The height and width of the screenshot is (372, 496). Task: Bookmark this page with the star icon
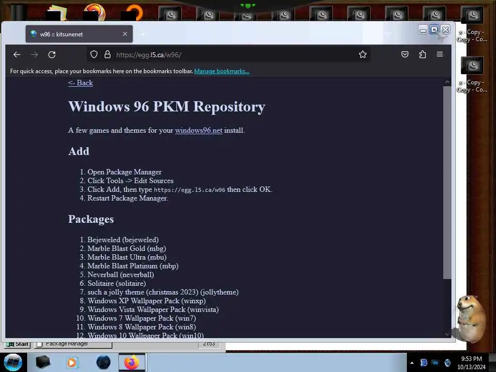click(x=362, y=54)
